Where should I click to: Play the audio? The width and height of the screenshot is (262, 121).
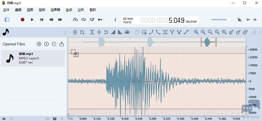(32, 20)
